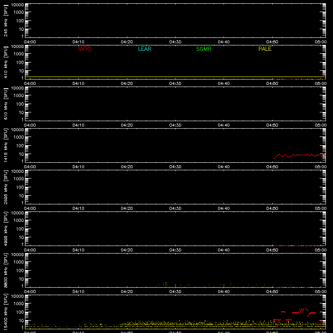Viewport: 333px width, 333px height.
Task: Click 04:00 label under the 245 MHz panel
Action: (30, 42)
